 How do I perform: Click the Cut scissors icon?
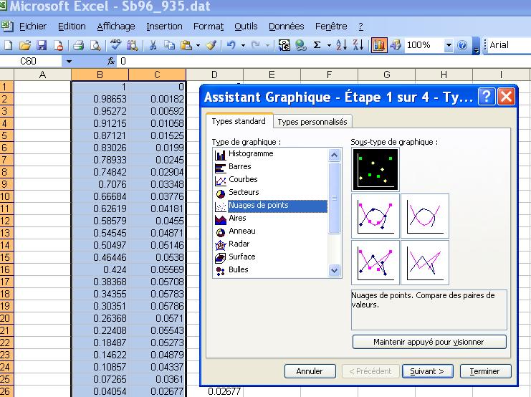(x=153, y=45)
